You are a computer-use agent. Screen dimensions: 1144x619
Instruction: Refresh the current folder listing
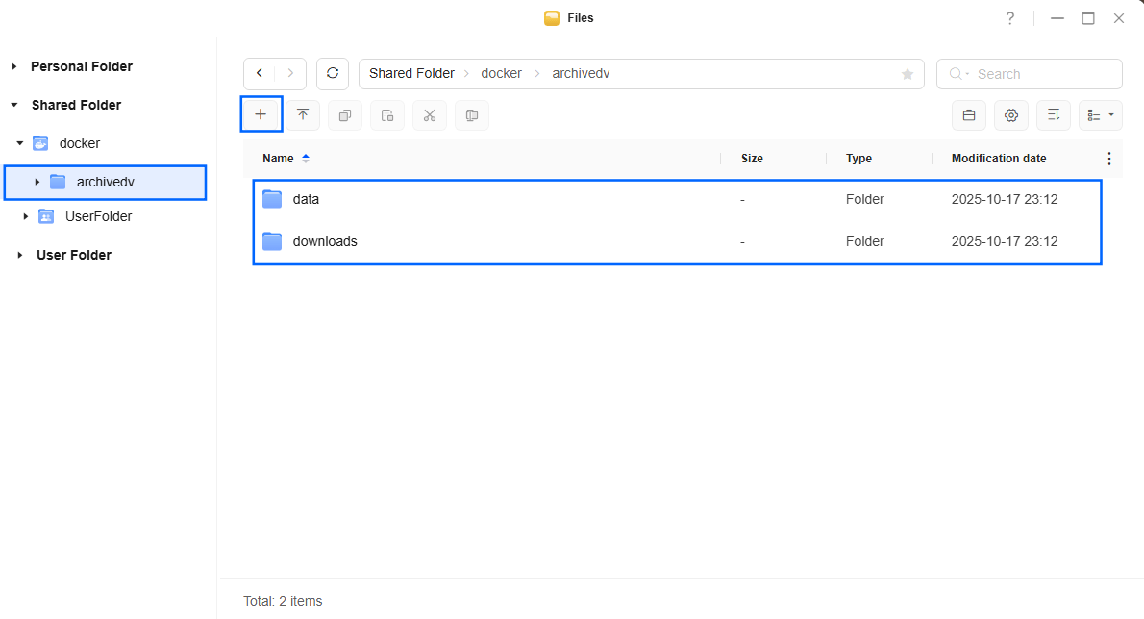(333, 74)
